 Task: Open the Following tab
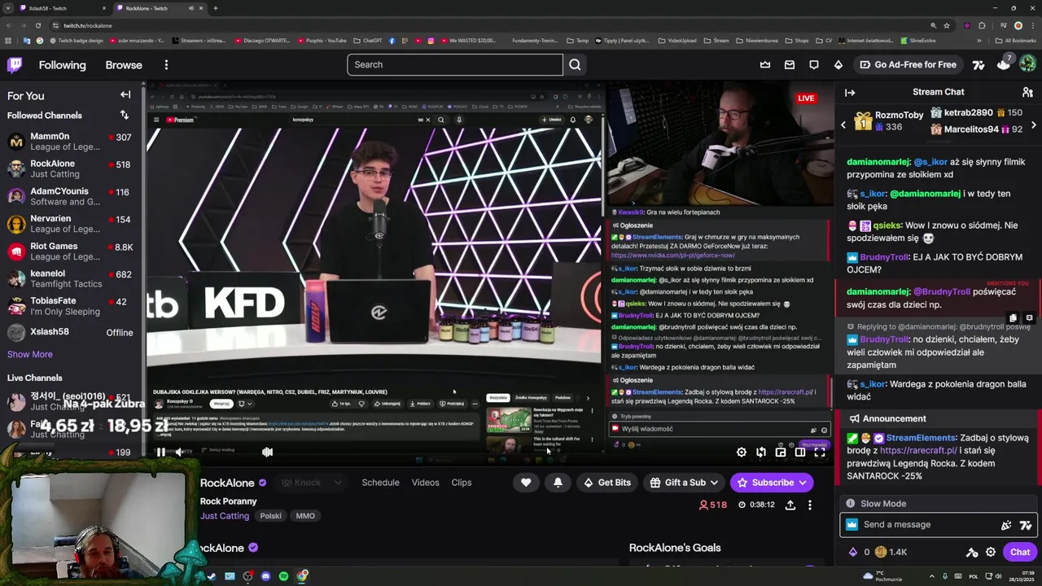point(62,65)
